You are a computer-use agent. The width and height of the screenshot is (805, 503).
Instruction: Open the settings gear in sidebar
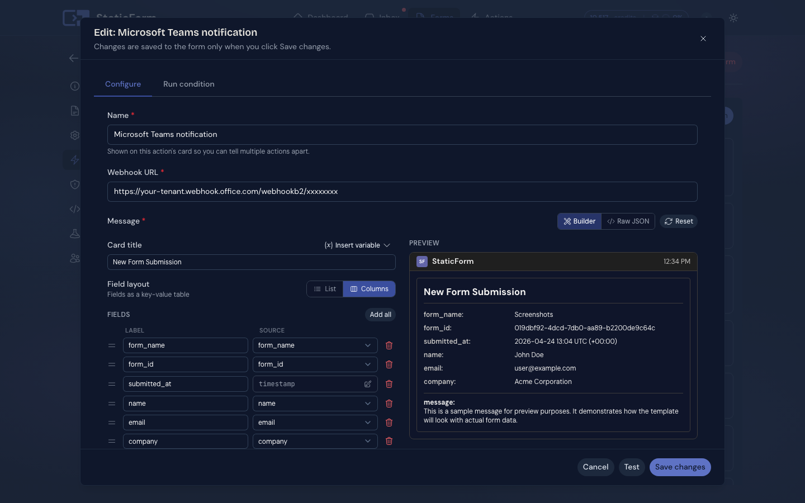(x=75, y=135)
